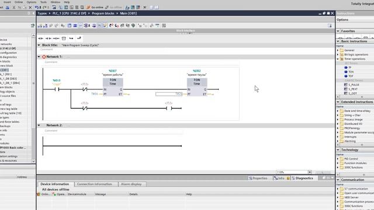374x210 pixels.
Task: Collapse Network 2
Action: (39, 125)
